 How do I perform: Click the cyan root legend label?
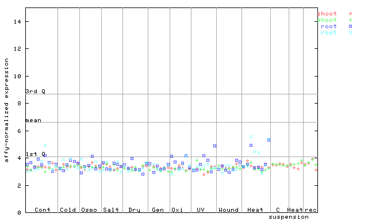tap(329, 33)
